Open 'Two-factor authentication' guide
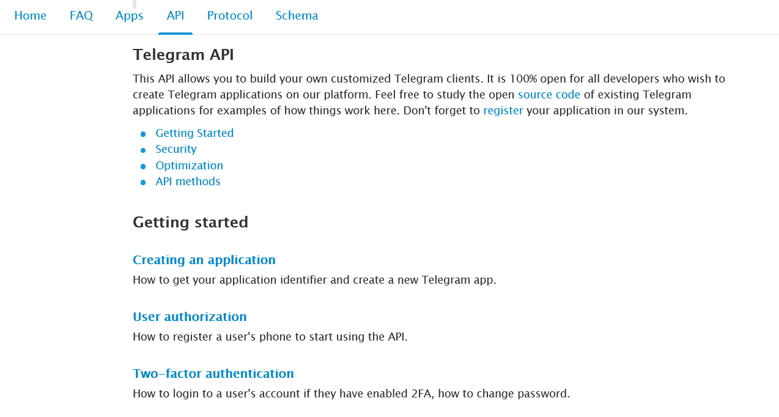 (213, 374)
